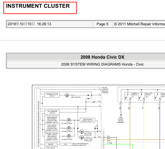Click the BRN wire label at pin 5
This screenshot has width=165, height=149.
click(109, 139)
